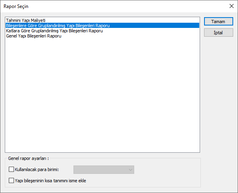Tick Yapı bileşeninin kısa tanımını isme ekle box
The width and height of the screenshot is (238, 193).
[x=11, y=181]
